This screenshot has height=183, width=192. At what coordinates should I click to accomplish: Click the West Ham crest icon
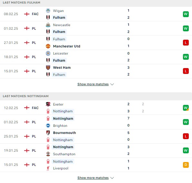(48, 67)
